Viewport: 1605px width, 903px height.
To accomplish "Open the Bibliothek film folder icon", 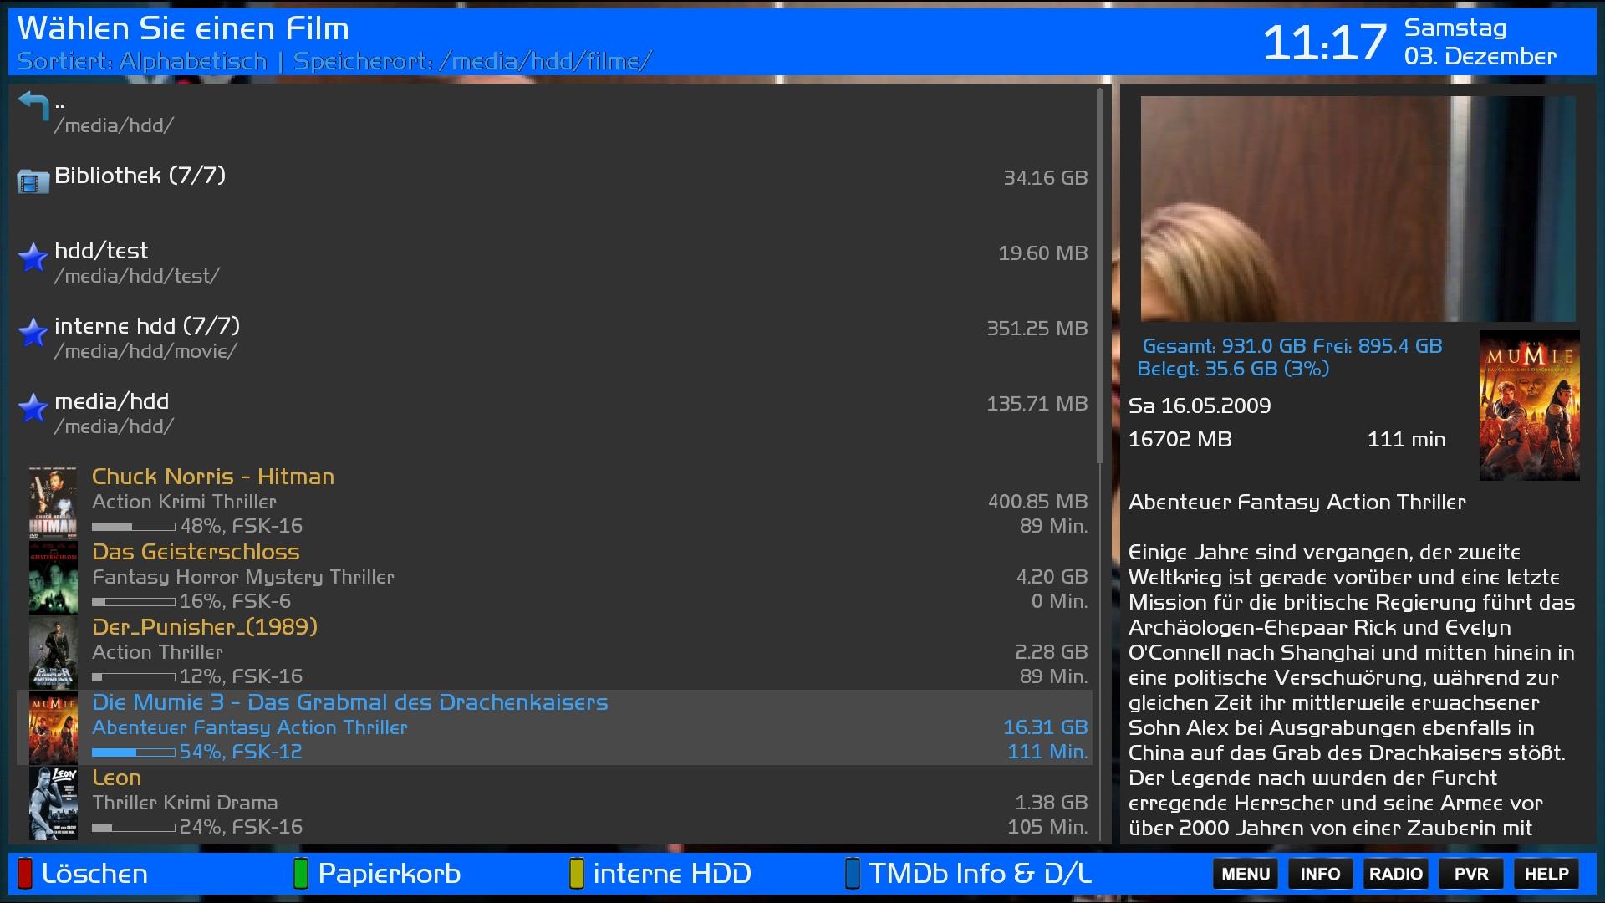I will click(x=33, y=181).
